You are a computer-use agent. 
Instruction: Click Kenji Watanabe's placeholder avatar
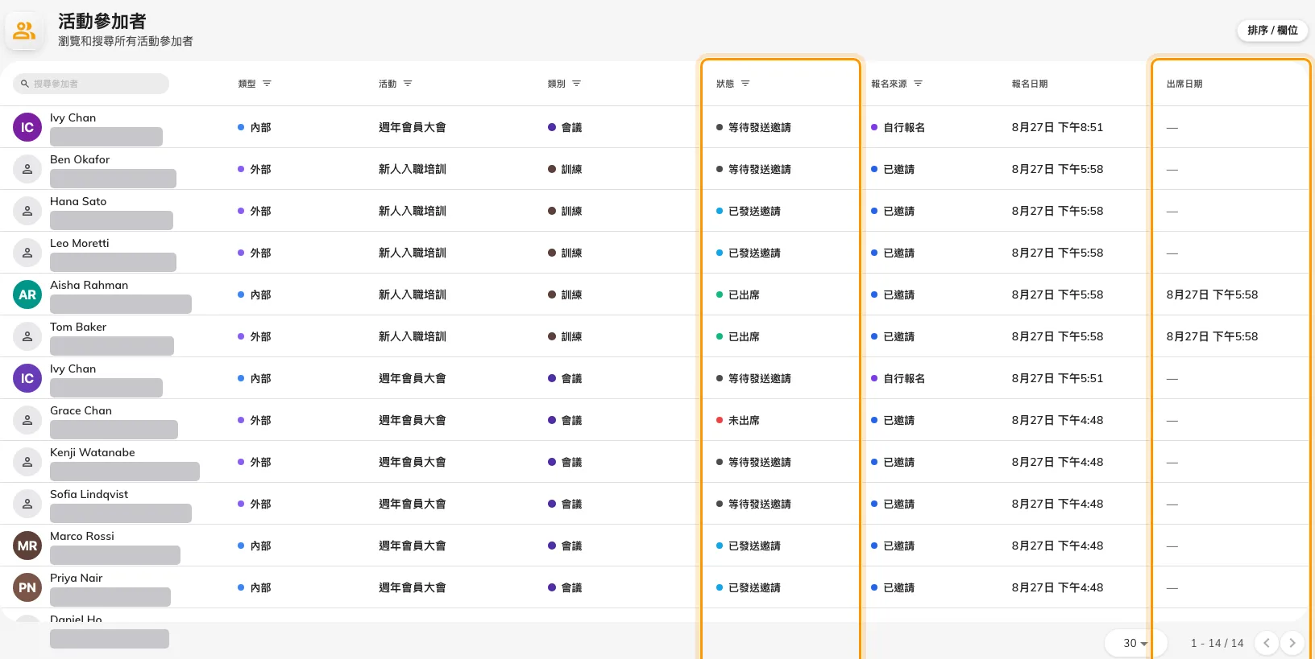pyautogui.click(x=27, y=462)
